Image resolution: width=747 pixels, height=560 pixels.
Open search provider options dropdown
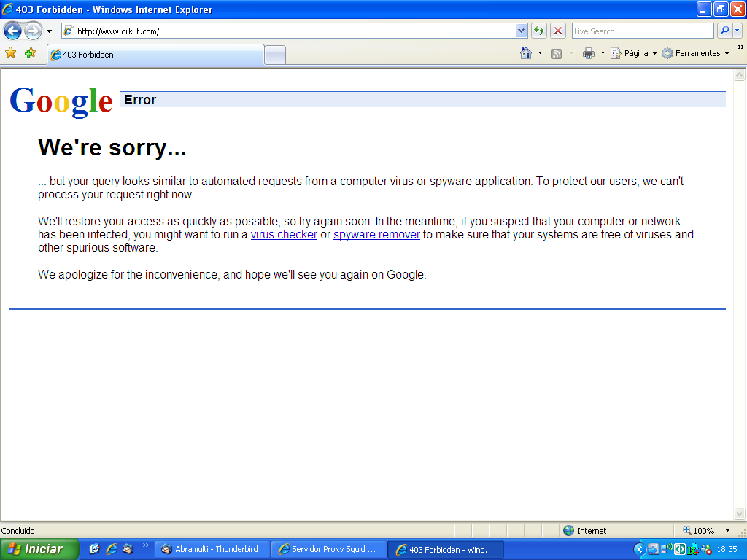click(x=737, y=31)
